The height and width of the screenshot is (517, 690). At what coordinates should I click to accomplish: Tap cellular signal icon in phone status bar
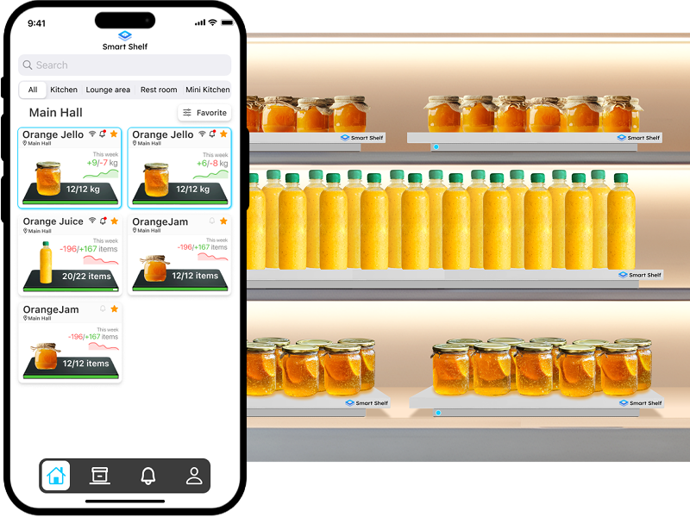pyautogui.click(x=200, y=22)
